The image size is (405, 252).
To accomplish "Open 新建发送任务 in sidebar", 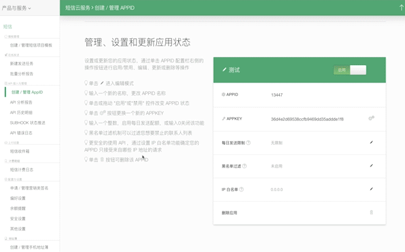I will pos(22,64).
